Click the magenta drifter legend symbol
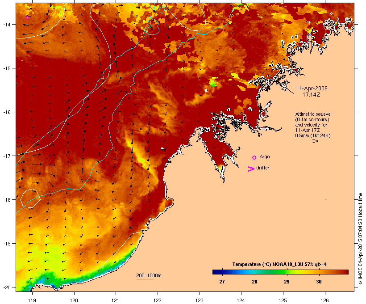The width and height of the screenshot is (366, 304). coord(251,169)
